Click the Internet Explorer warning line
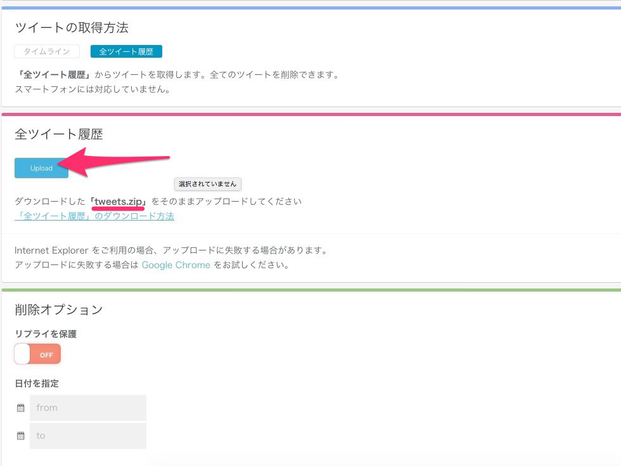This screenshot has width=621, height=466. [172, 250]
